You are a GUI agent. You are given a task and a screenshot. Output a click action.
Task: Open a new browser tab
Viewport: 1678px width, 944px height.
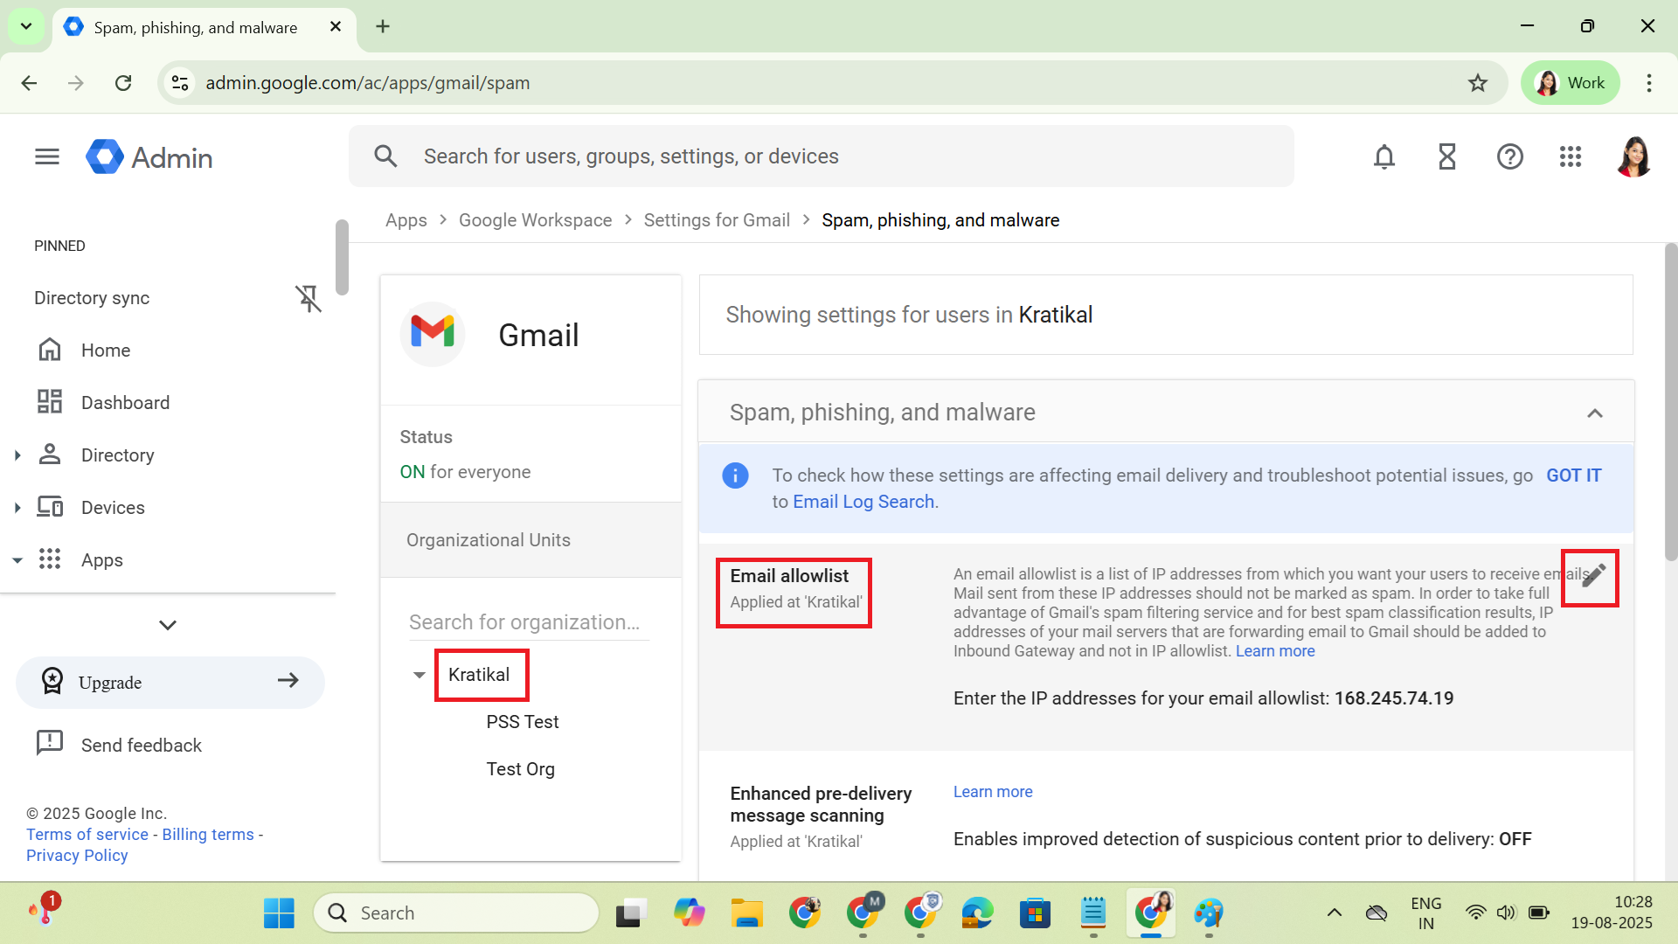tap(383, 26)
